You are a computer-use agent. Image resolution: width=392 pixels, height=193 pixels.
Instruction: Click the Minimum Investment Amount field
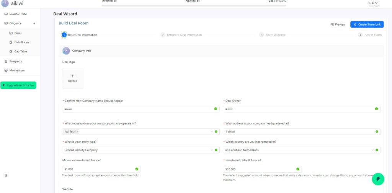[x=98, y=169]
